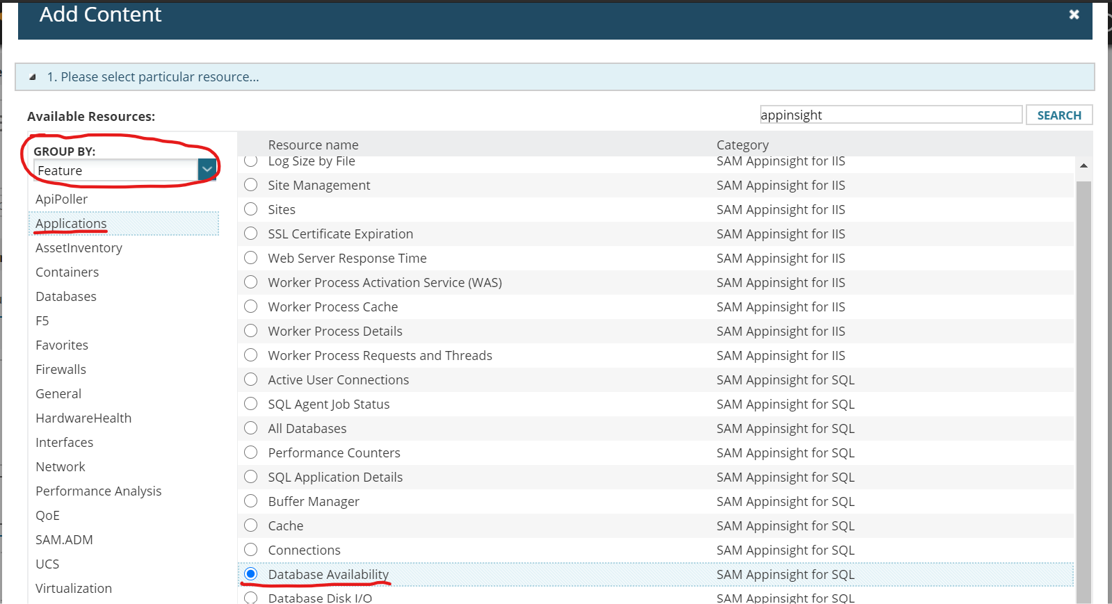Click the Resource name column header

point(314,145)
